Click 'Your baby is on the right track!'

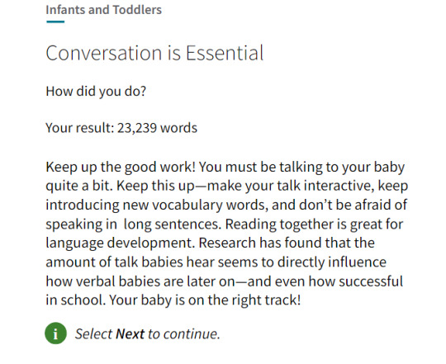(205, 300)
